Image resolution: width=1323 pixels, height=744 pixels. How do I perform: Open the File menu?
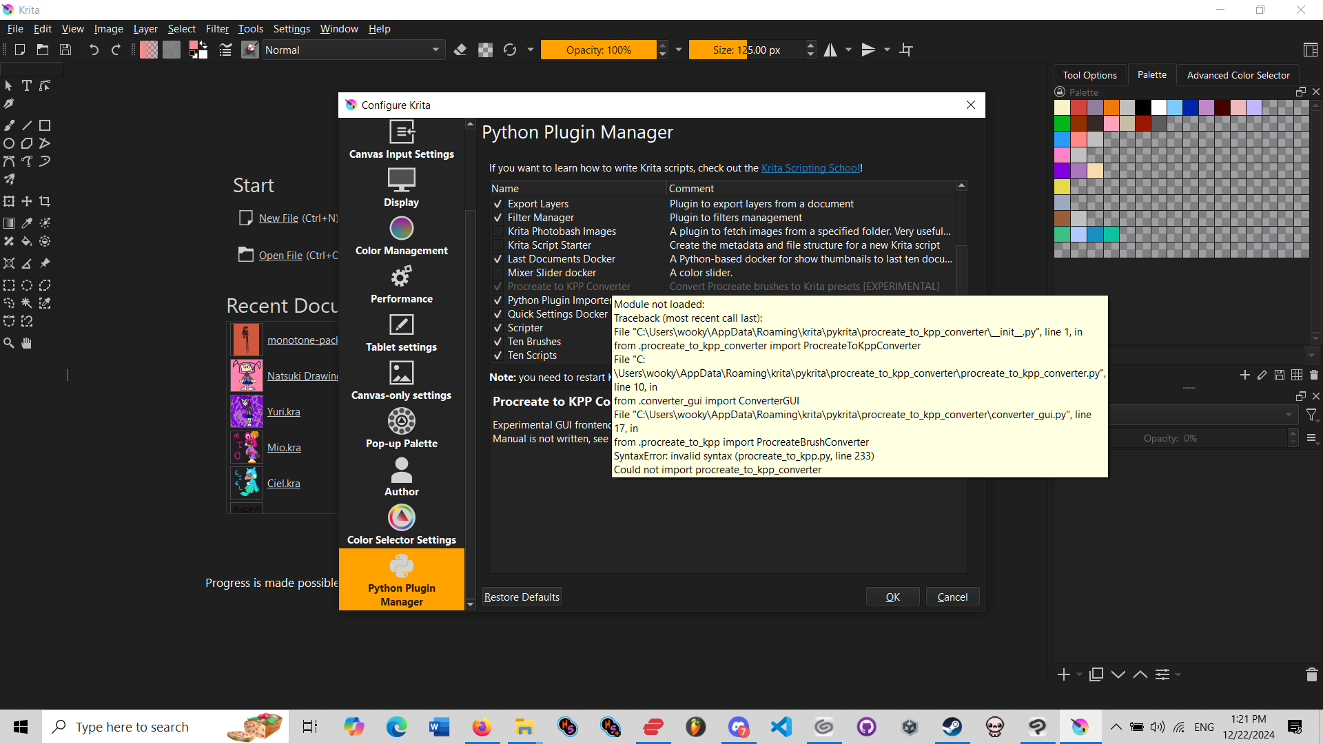[x=15, y=29]
